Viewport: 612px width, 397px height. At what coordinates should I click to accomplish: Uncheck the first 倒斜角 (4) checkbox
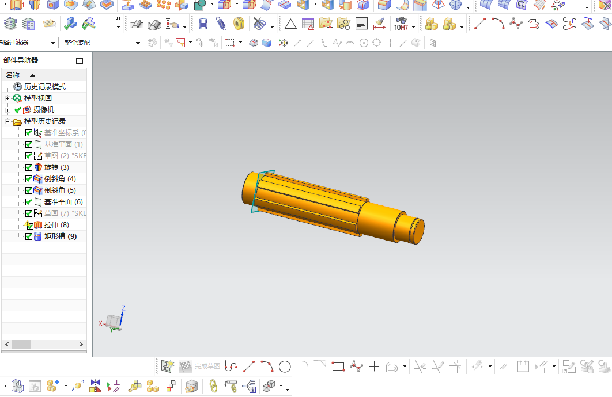pyautogui.click(x=29, y=179)
